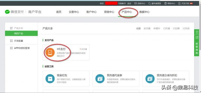Click the 运营工具 section heading

[x=49, y=66]
